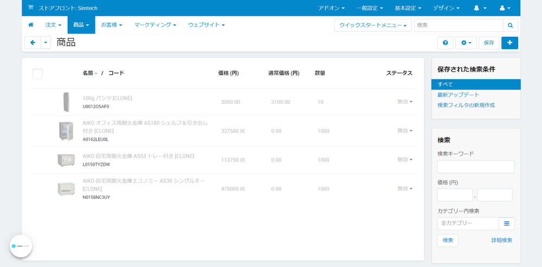This screenshot has height=267, width=542.
Task: Click ストアフロント: Simtech title
Action: (x=68, y=8)
